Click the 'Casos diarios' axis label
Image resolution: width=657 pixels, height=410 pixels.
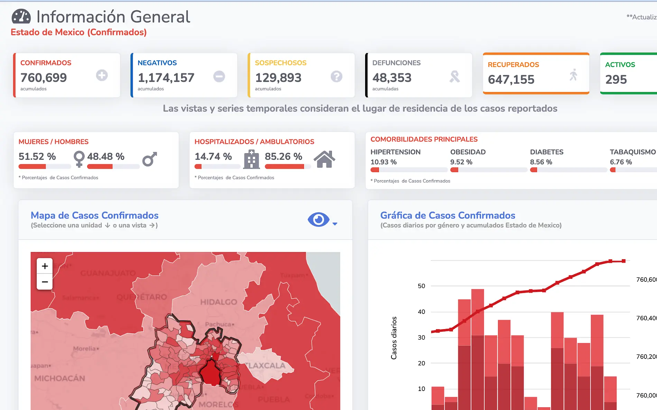point(394,338)
